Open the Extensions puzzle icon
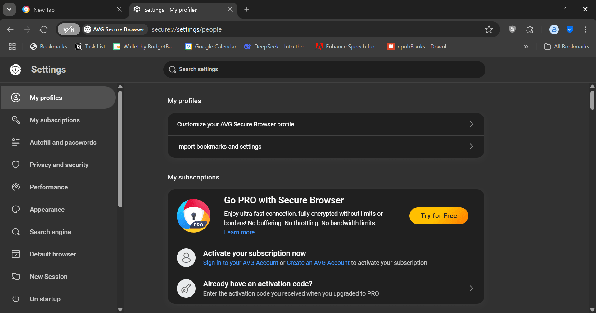The width and height of the screenshot is (596, 313). point(530,29)
